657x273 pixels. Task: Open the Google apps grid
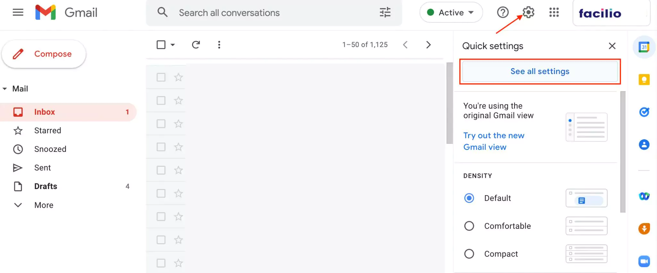[x=554, y=12]
